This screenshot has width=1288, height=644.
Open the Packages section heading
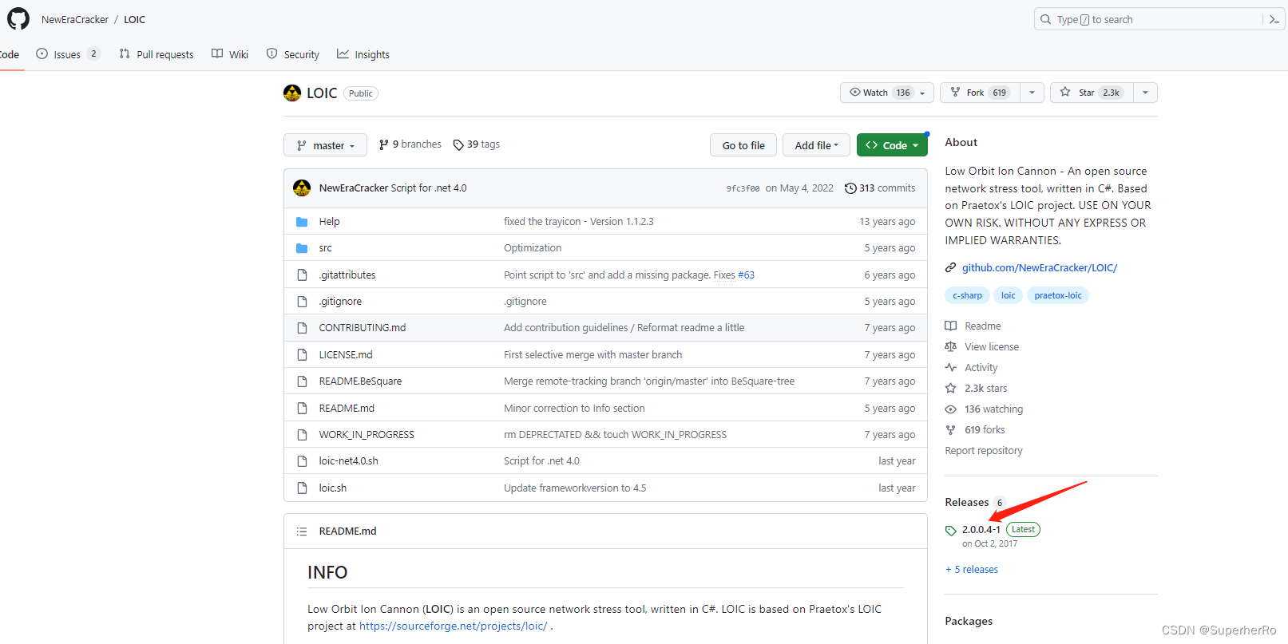[969, 621]
